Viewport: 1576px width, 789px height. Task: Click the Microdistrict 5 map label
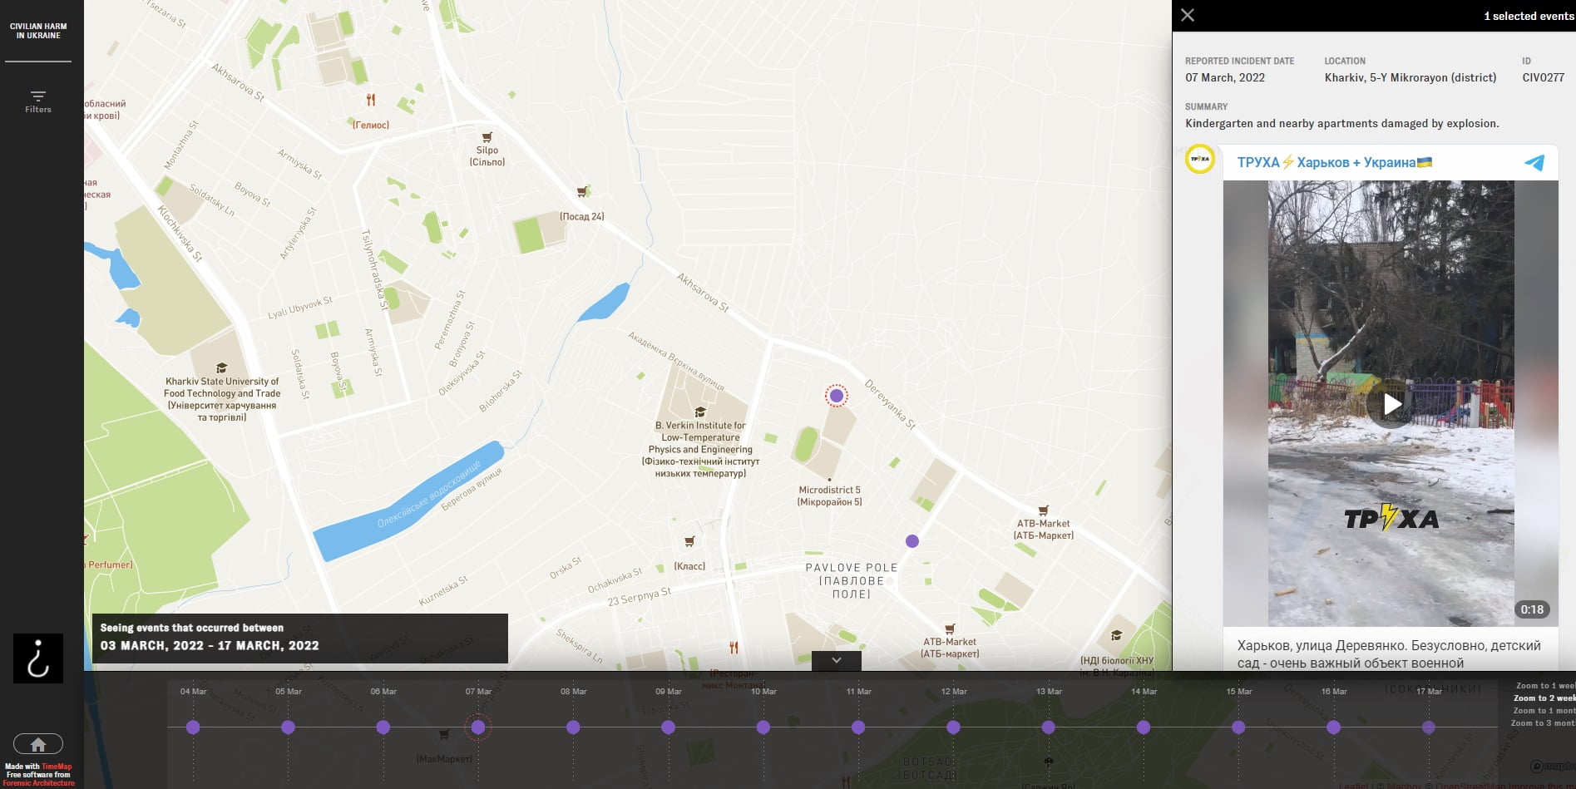coord(830,496)
